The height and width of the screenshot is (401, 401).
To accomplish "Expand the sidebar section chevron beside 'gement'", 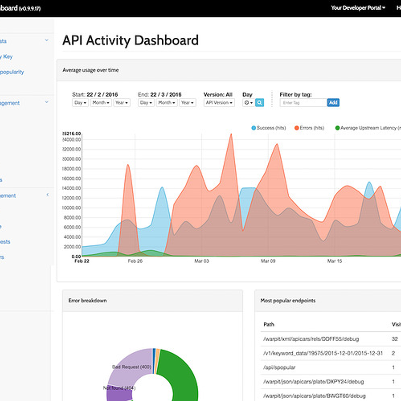I will click(x=47, y=194).
